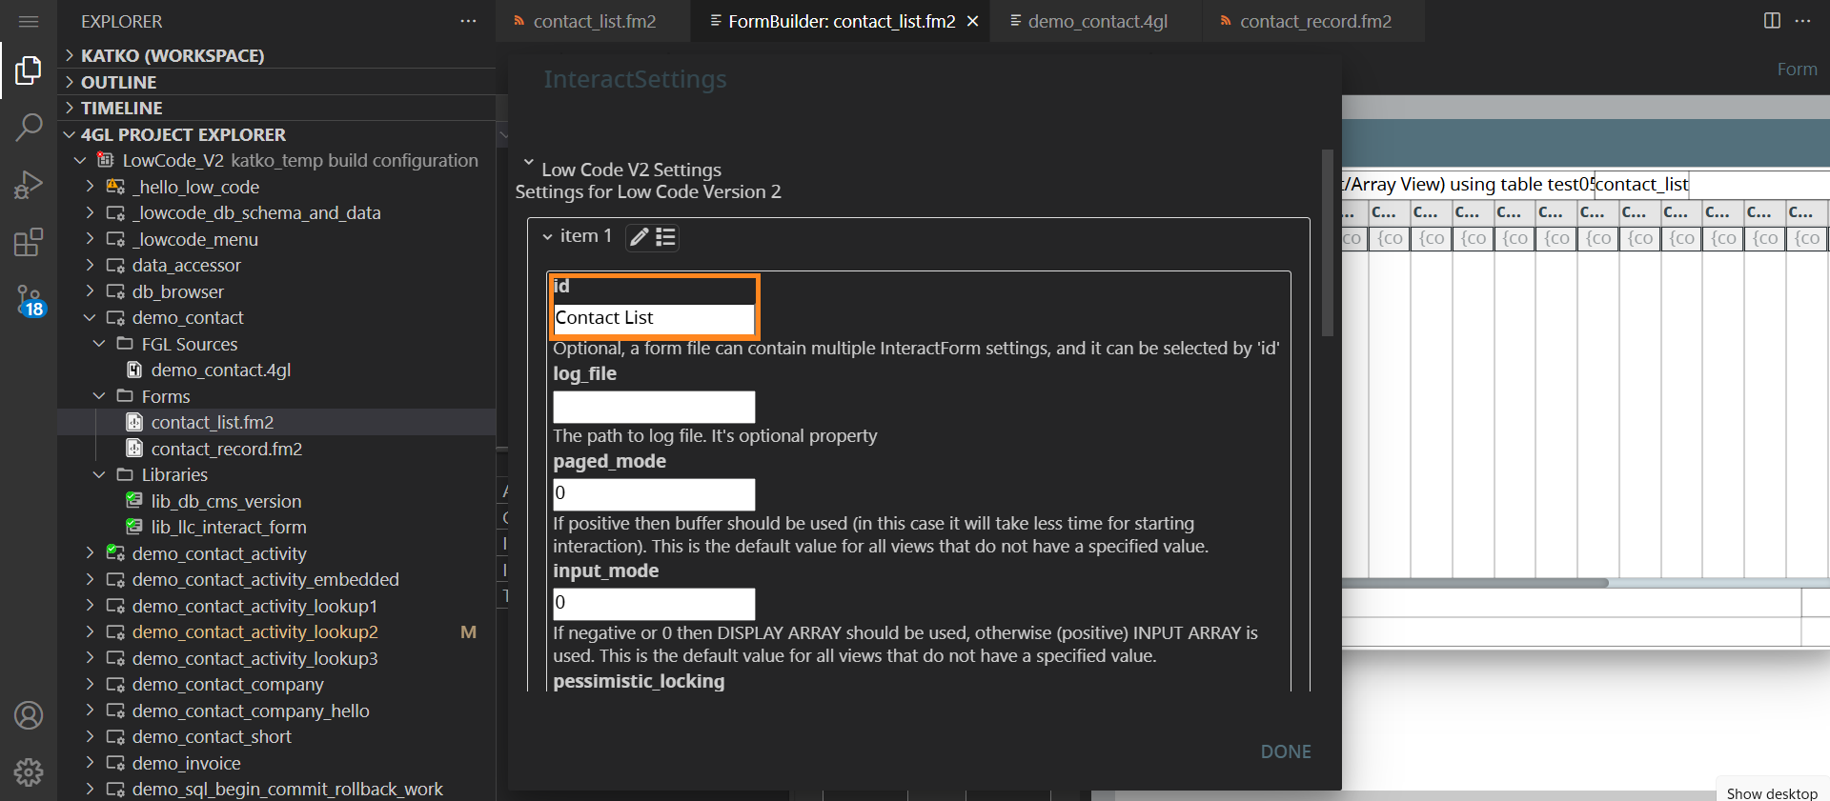This screenshot has height=801, width=1830.
Task: Click the pencil edit icon beside item 1
Action: click(x=640, y=237)
